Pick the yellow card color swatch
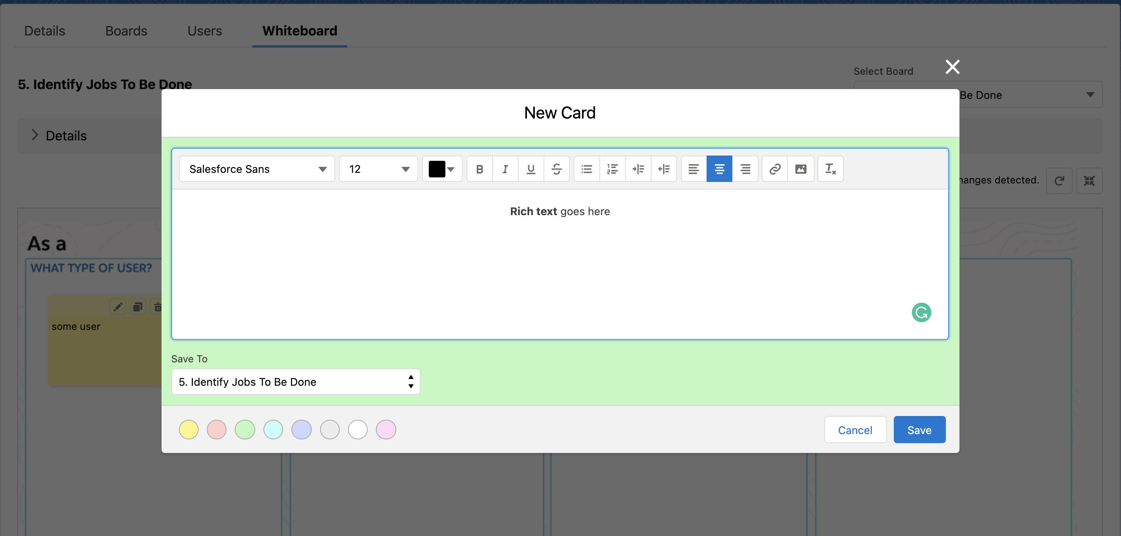Screen dimensions: 1121x536 [x=188, y=430]
